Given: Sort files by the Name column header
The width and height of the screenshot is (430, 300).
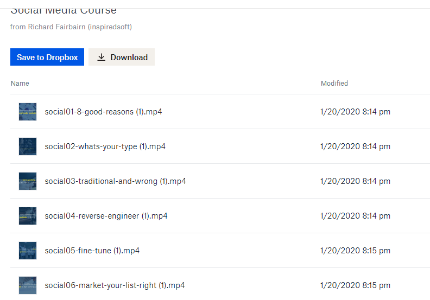Looking at the screenshot, I should pyautogui.click(x=20, y=84).
